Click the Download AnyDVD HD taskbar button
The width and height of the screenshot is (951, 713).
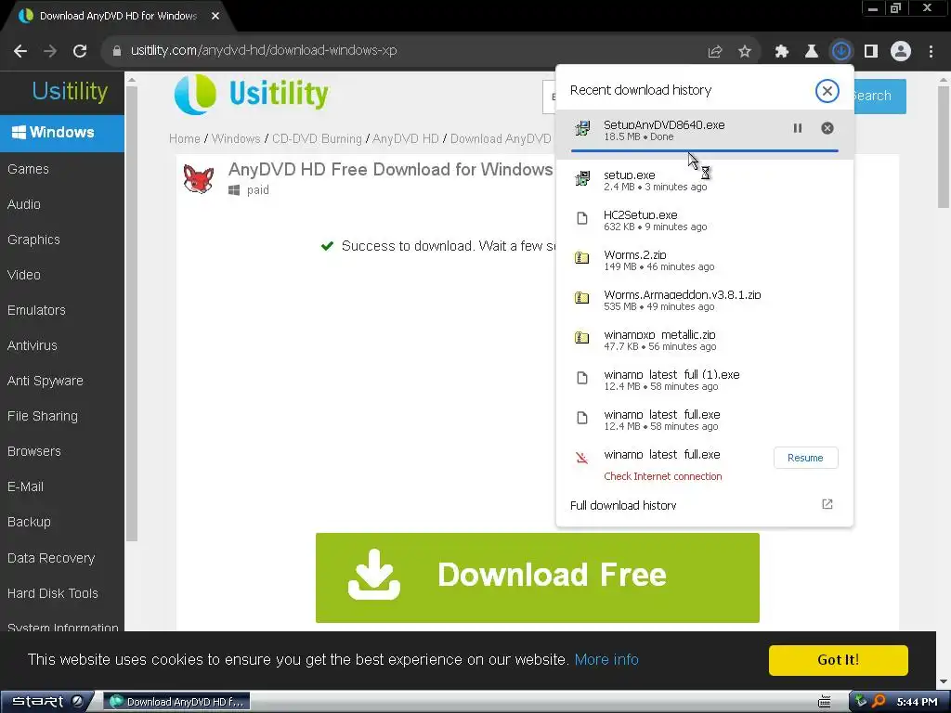[176, 702]
